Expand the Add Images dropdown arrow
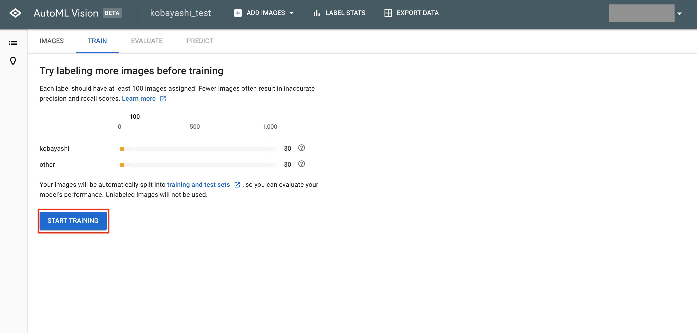697x333 pixels. [291, 13]
